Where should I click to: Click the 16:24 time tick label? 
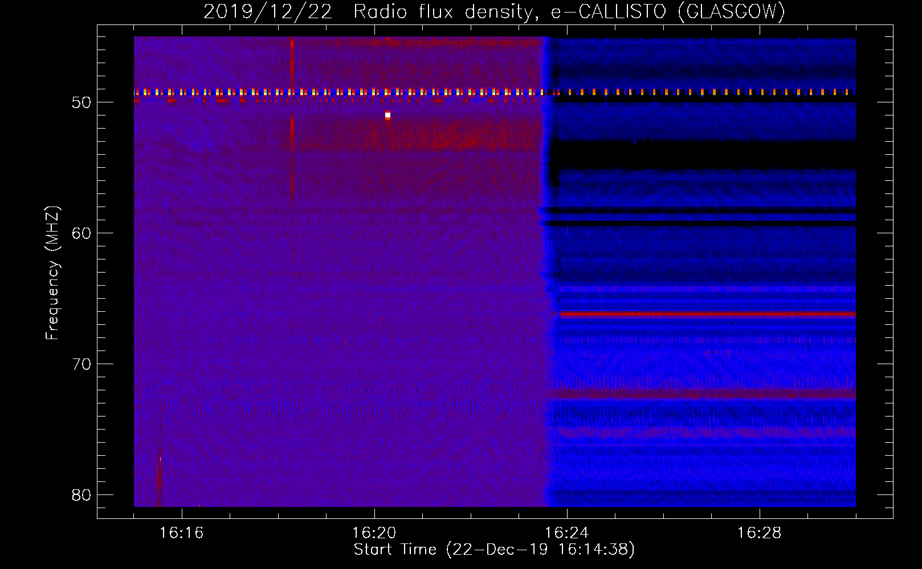567,533
